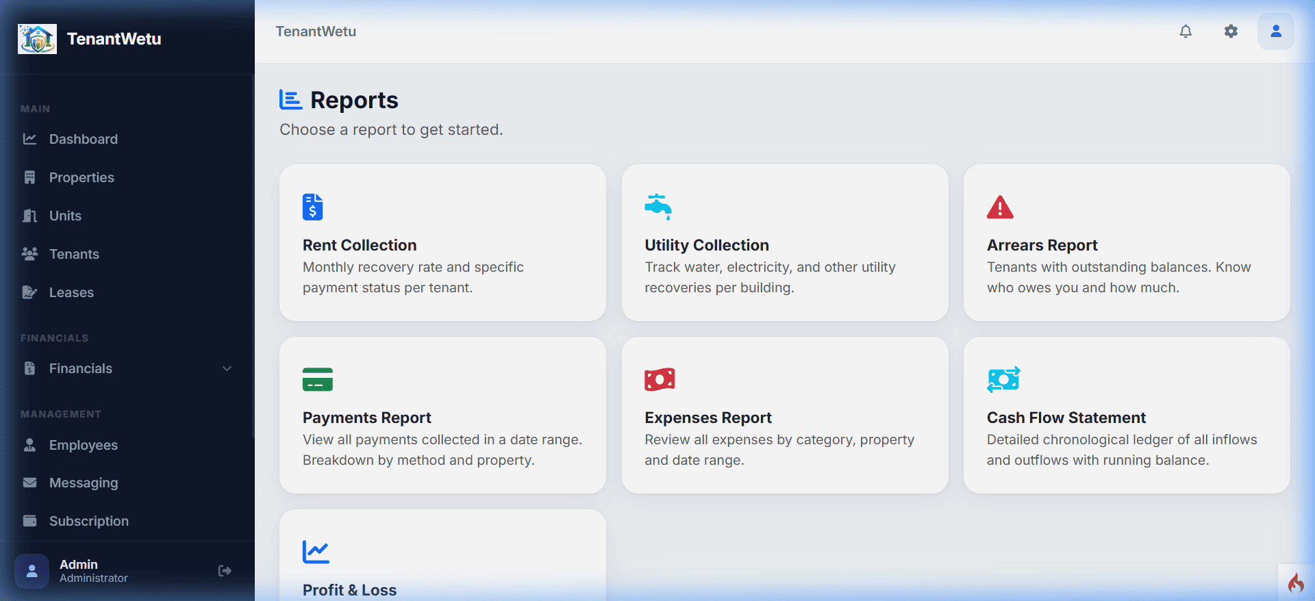This screenshot has height=601, width=1315.
Task: Click the Administrator role label
Action: [x=94, y=578]
